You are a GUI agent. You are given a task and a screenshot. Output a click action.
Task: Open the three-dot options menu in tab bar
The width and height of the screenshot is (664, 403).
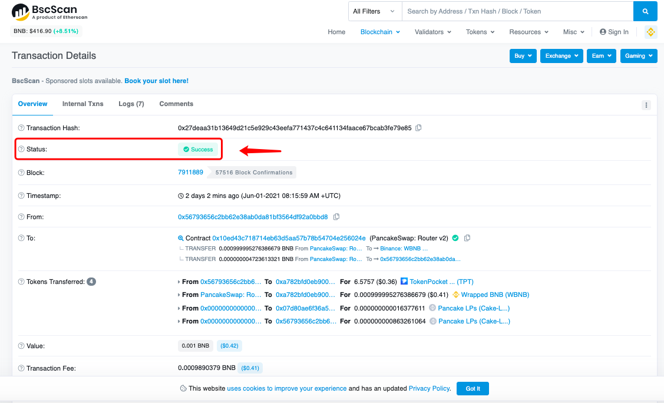(646, 105)
